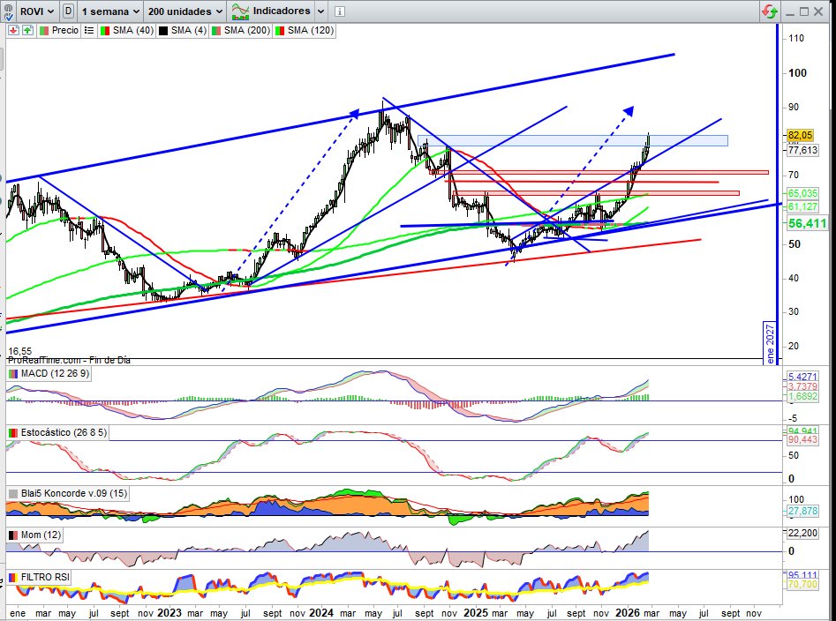
Task: Click the SMA (120) color icon
Action: click(279, 31)
